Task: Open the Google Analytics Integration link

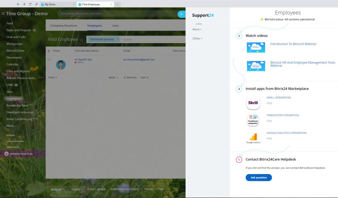Action: [x=286, y=133]
